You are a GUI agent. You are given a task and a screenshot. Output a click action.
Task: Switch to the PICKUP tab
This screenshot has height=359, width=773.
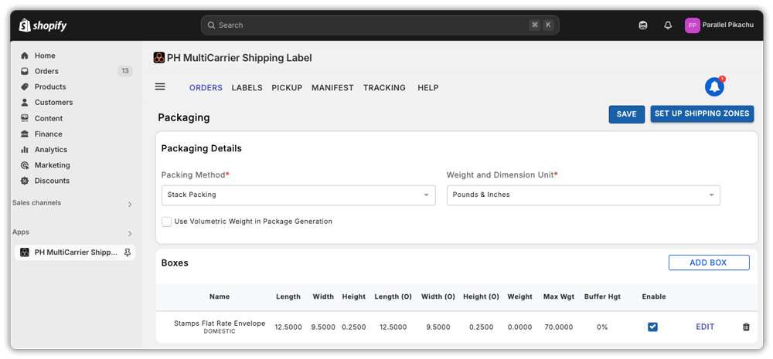pos(287,88)
